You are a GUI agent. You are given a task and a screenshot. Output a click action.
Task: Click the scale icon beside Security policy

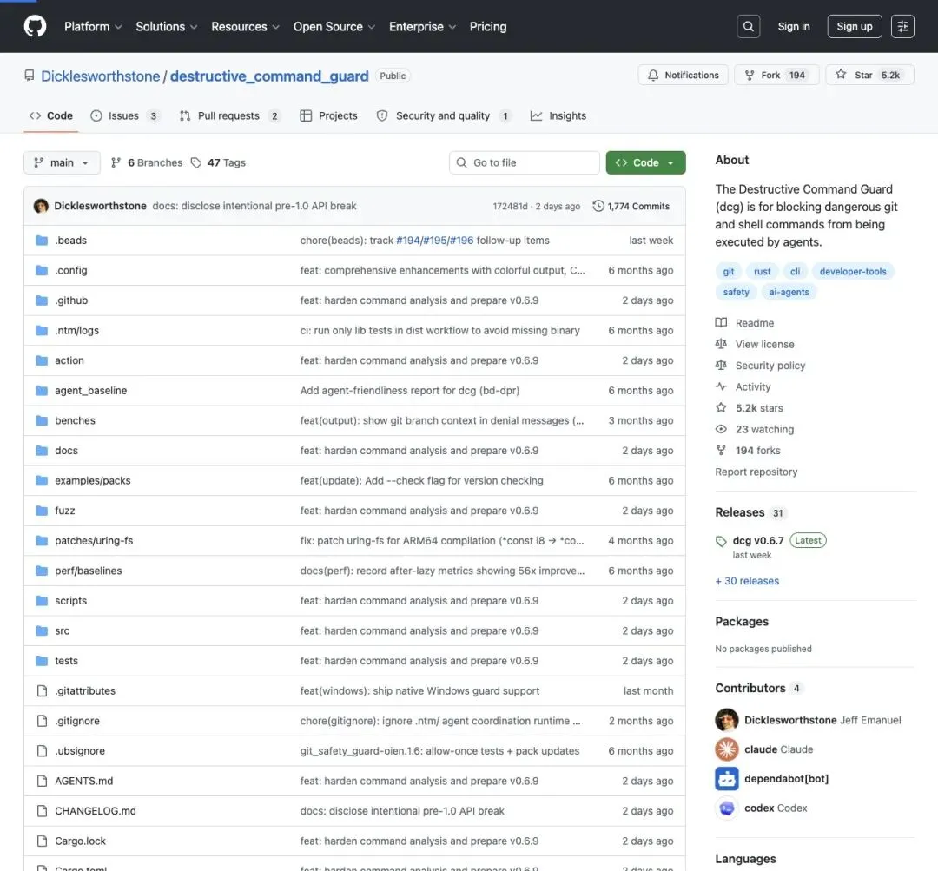pos(721,365)
